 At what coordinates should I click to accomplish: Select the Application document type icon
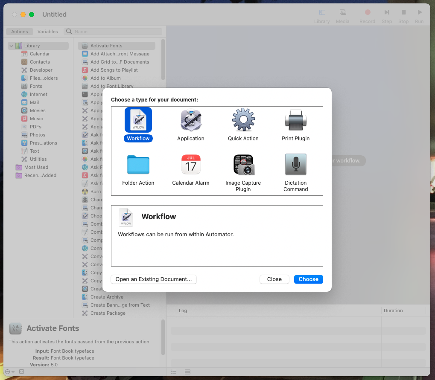click(190, 120)
